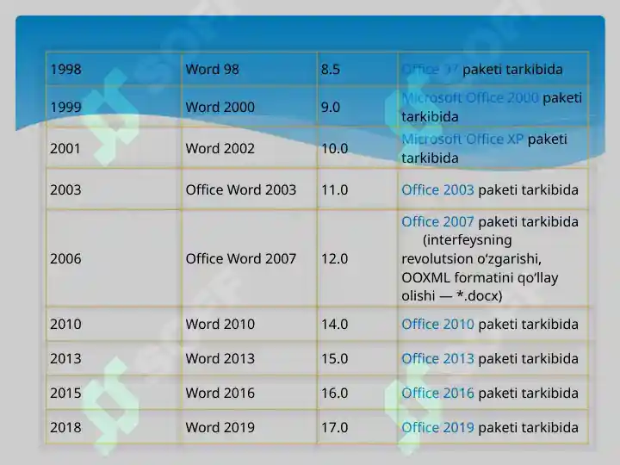Follow the Office 2019 link
The width and height of the screenshot is (620, 465).
coord(437,427)
